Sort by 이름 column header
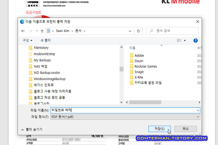The width and height of the screenshot is (218, 145). click(x=132, y=48)
